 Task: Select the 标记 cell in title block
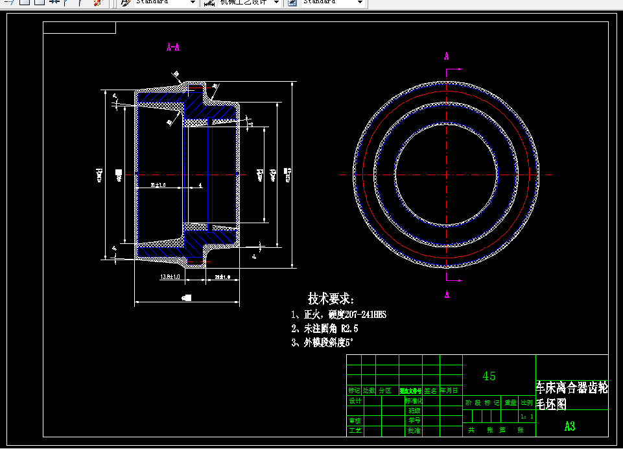click(354, 391)
